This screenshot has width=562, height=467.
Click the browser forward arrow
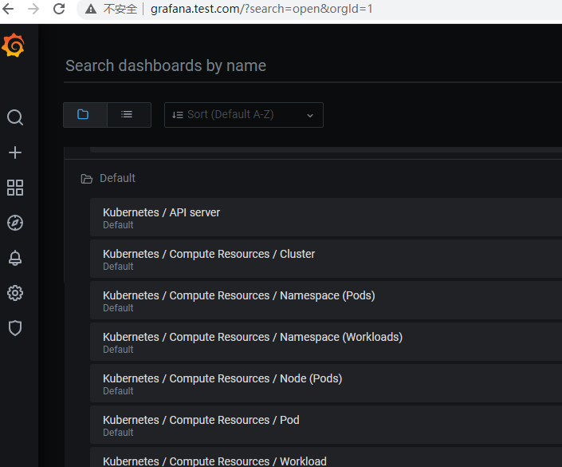click(x=33, y=9)
